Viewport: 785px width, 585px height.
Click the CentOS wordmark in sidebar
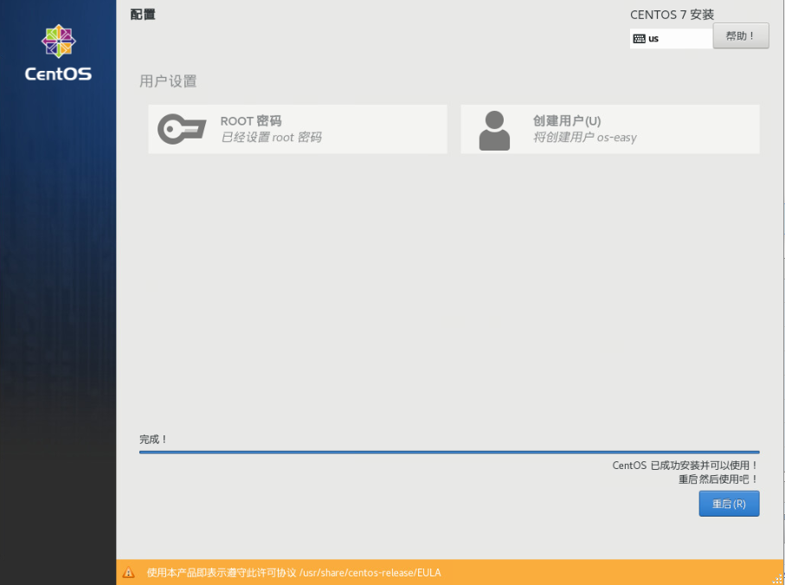point(58,74)
